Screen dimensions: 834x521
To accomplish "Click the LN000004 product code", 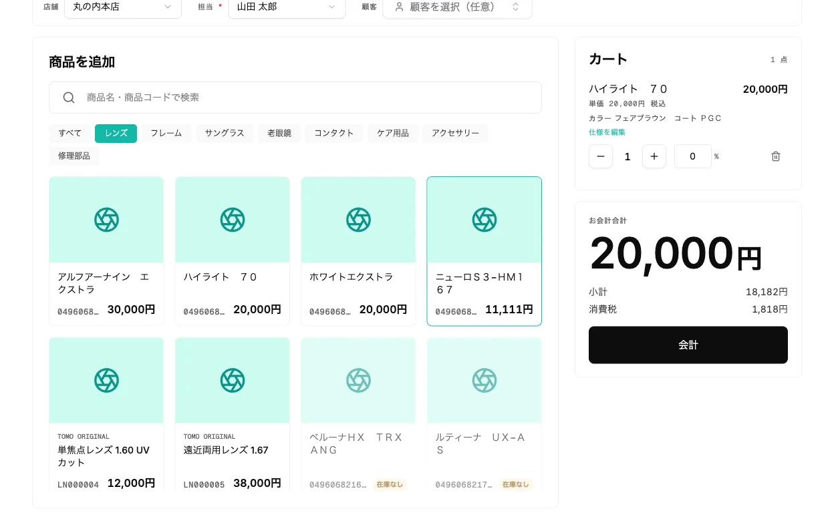I will (x=78, y=485).
